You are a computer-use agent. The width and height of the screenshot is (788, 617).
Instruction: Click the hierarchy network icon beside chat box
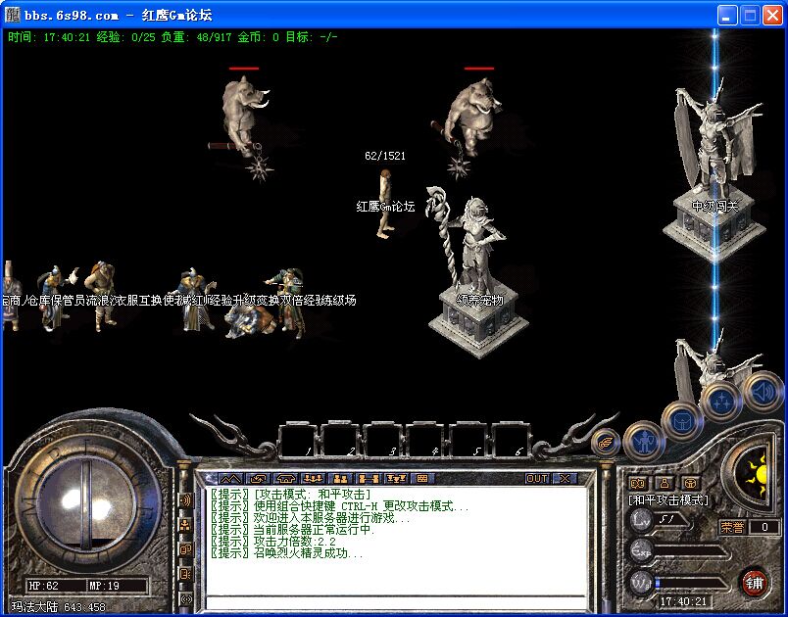(x=185, y=525)
